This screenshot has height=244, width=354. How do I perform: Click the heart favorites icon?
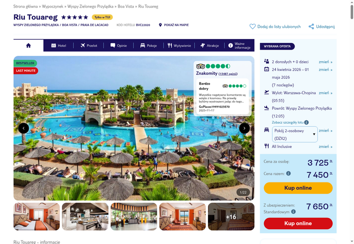coord(252,27)
